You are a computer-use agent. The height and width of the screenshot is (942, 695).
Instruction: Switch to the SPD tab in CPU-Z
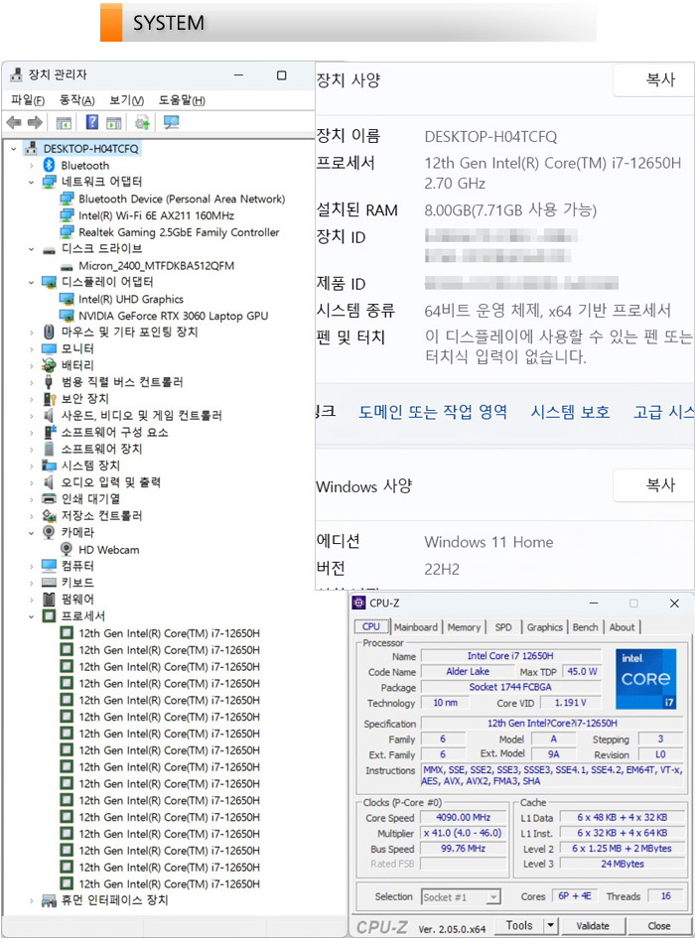(503, 627)
